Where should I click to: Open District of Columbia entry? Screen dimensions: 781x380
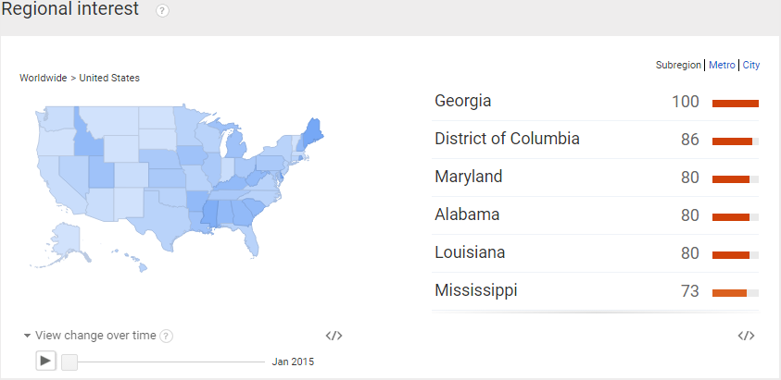pos(596,140)
